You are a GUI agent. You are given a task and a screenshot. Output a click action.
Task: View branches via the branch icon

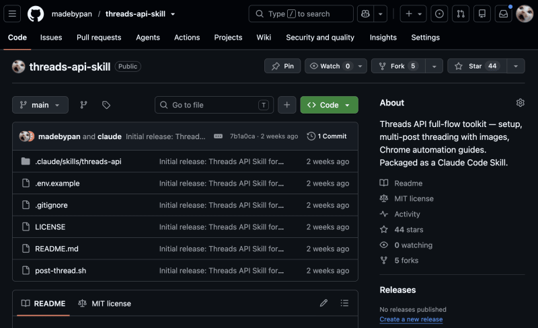tap(83, 105)
